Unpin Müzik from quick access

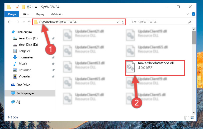[53, 64]
